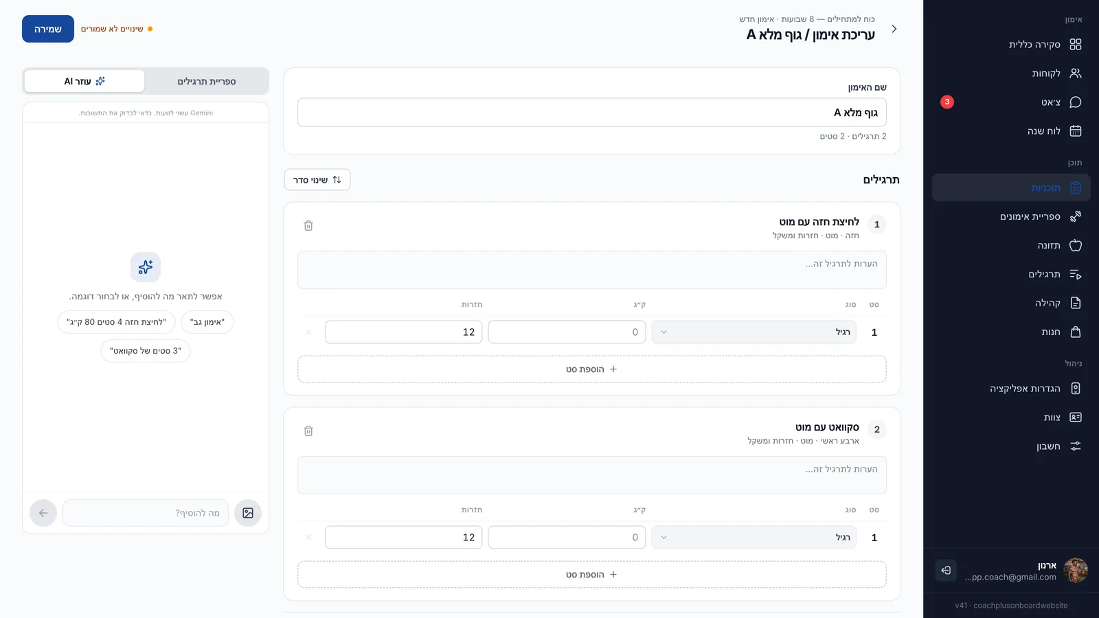
Task: Click הוספת סט under סקוואט עם מוט
Action: (x=592, y=575)
